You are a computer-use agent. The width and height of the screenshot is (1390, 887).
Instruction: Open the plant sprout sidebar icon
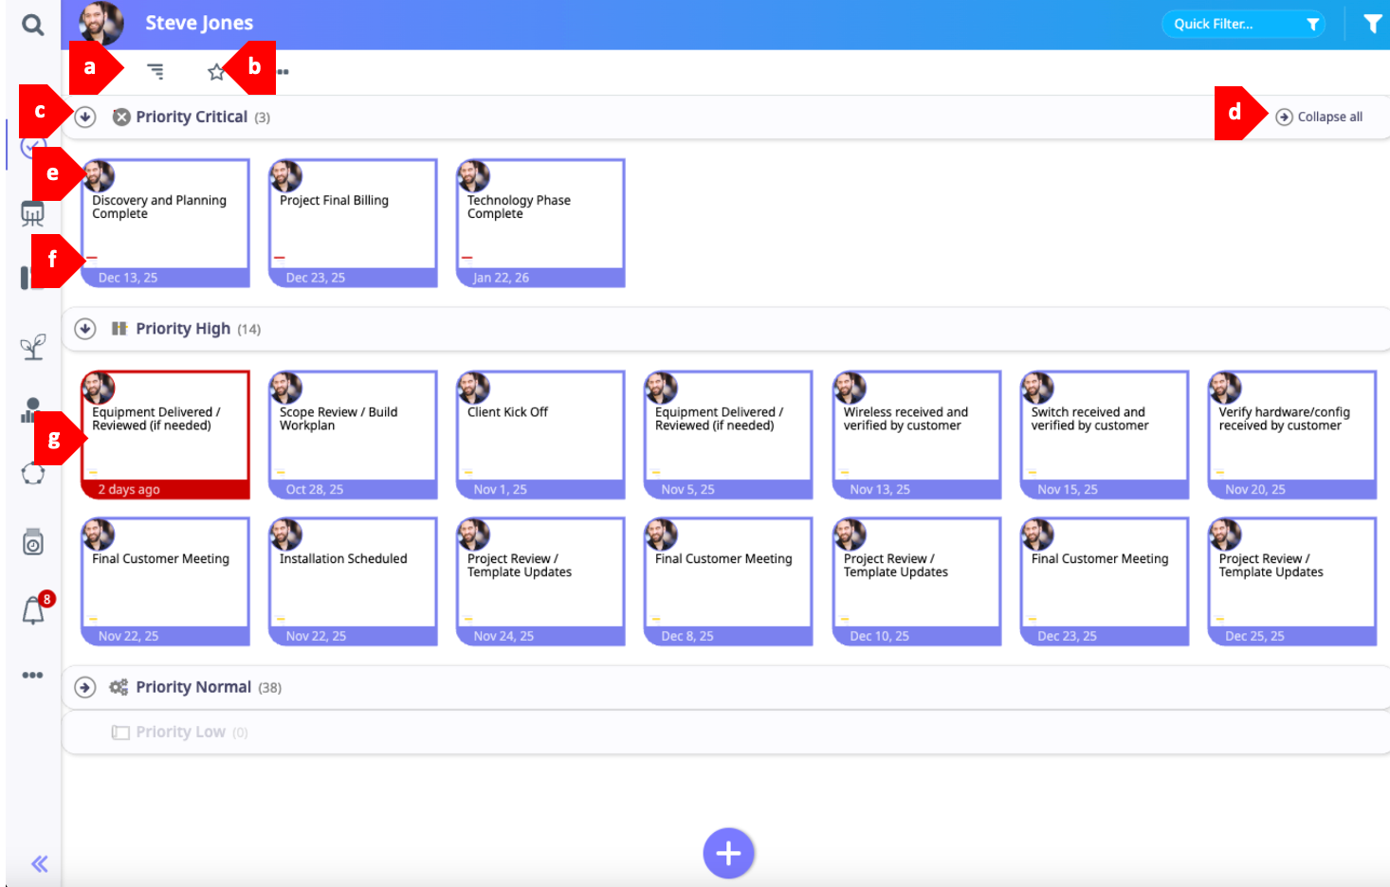33,347
